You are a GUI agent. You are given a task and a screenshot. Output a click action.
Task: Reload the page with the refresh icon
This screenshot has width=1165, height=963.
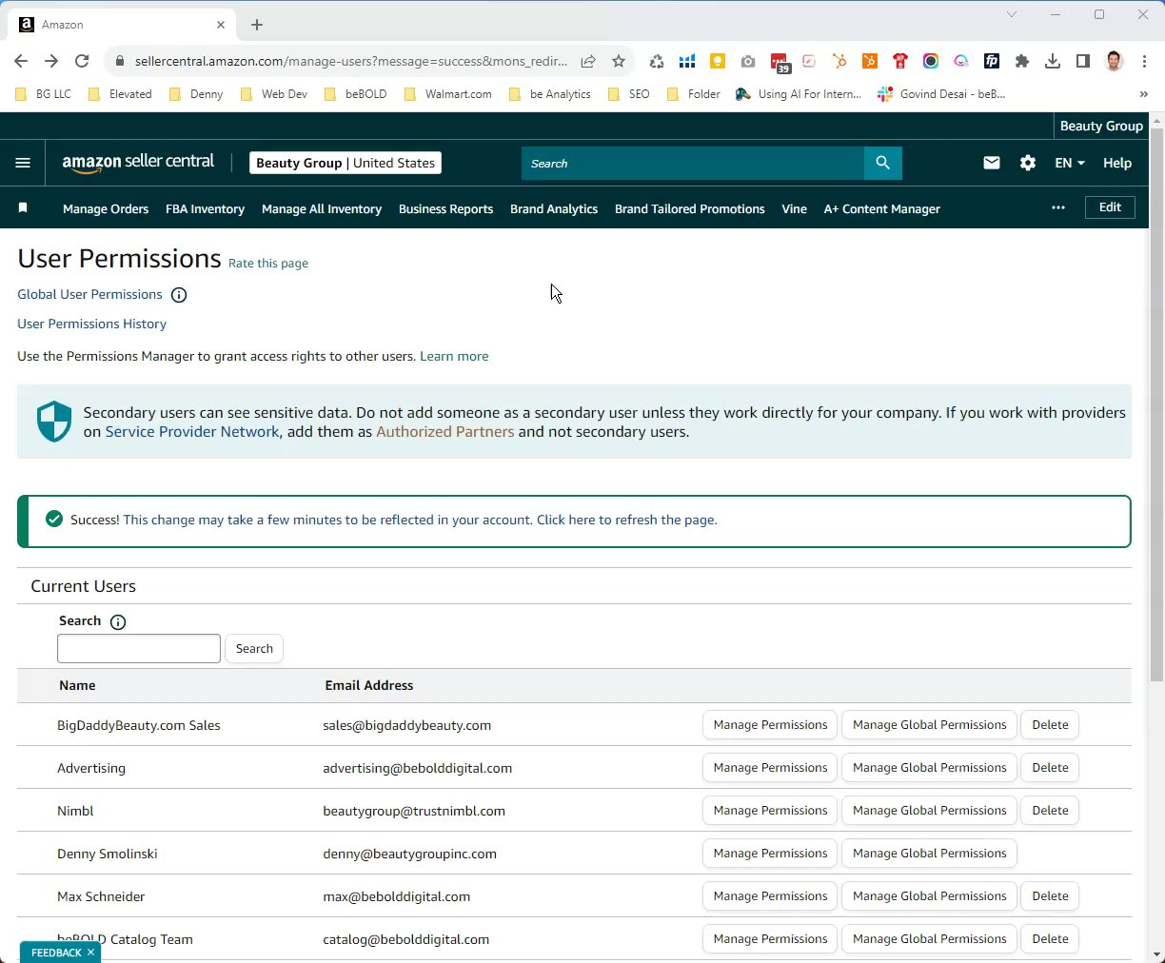coord(82,61)
